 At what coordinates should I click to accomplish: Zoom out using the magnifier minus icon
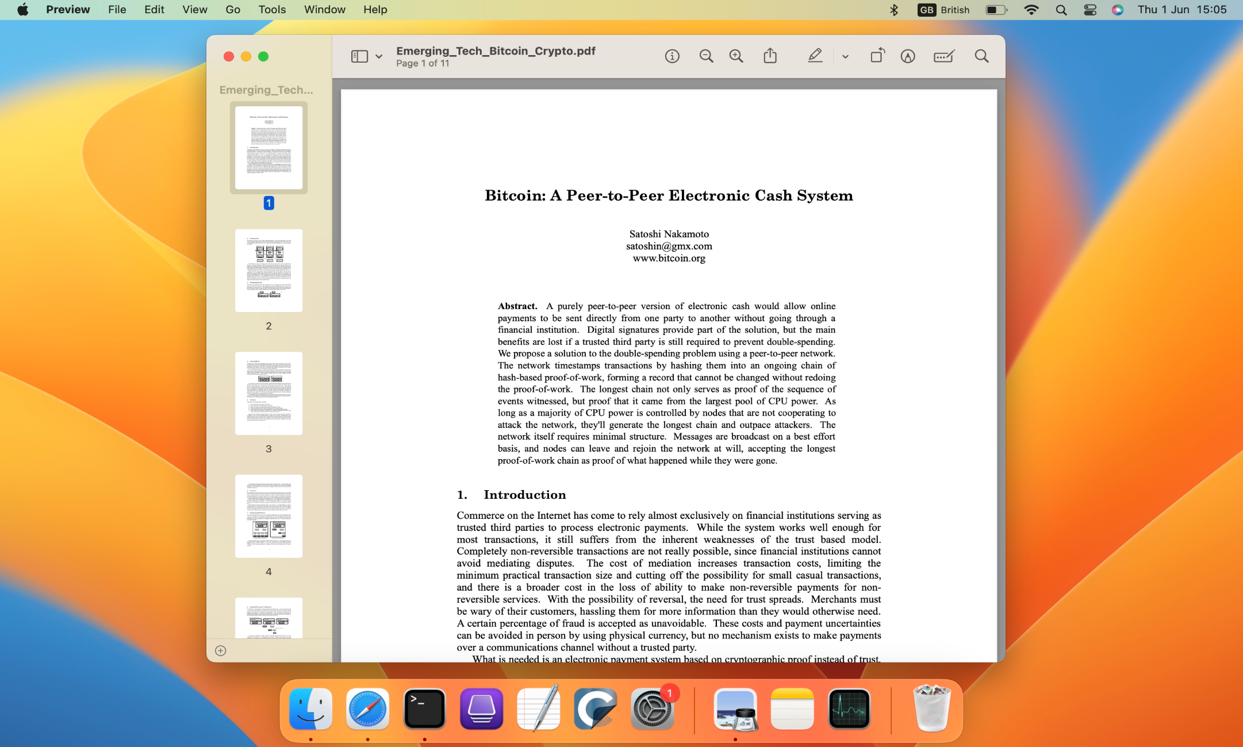(x=706, y=56)
